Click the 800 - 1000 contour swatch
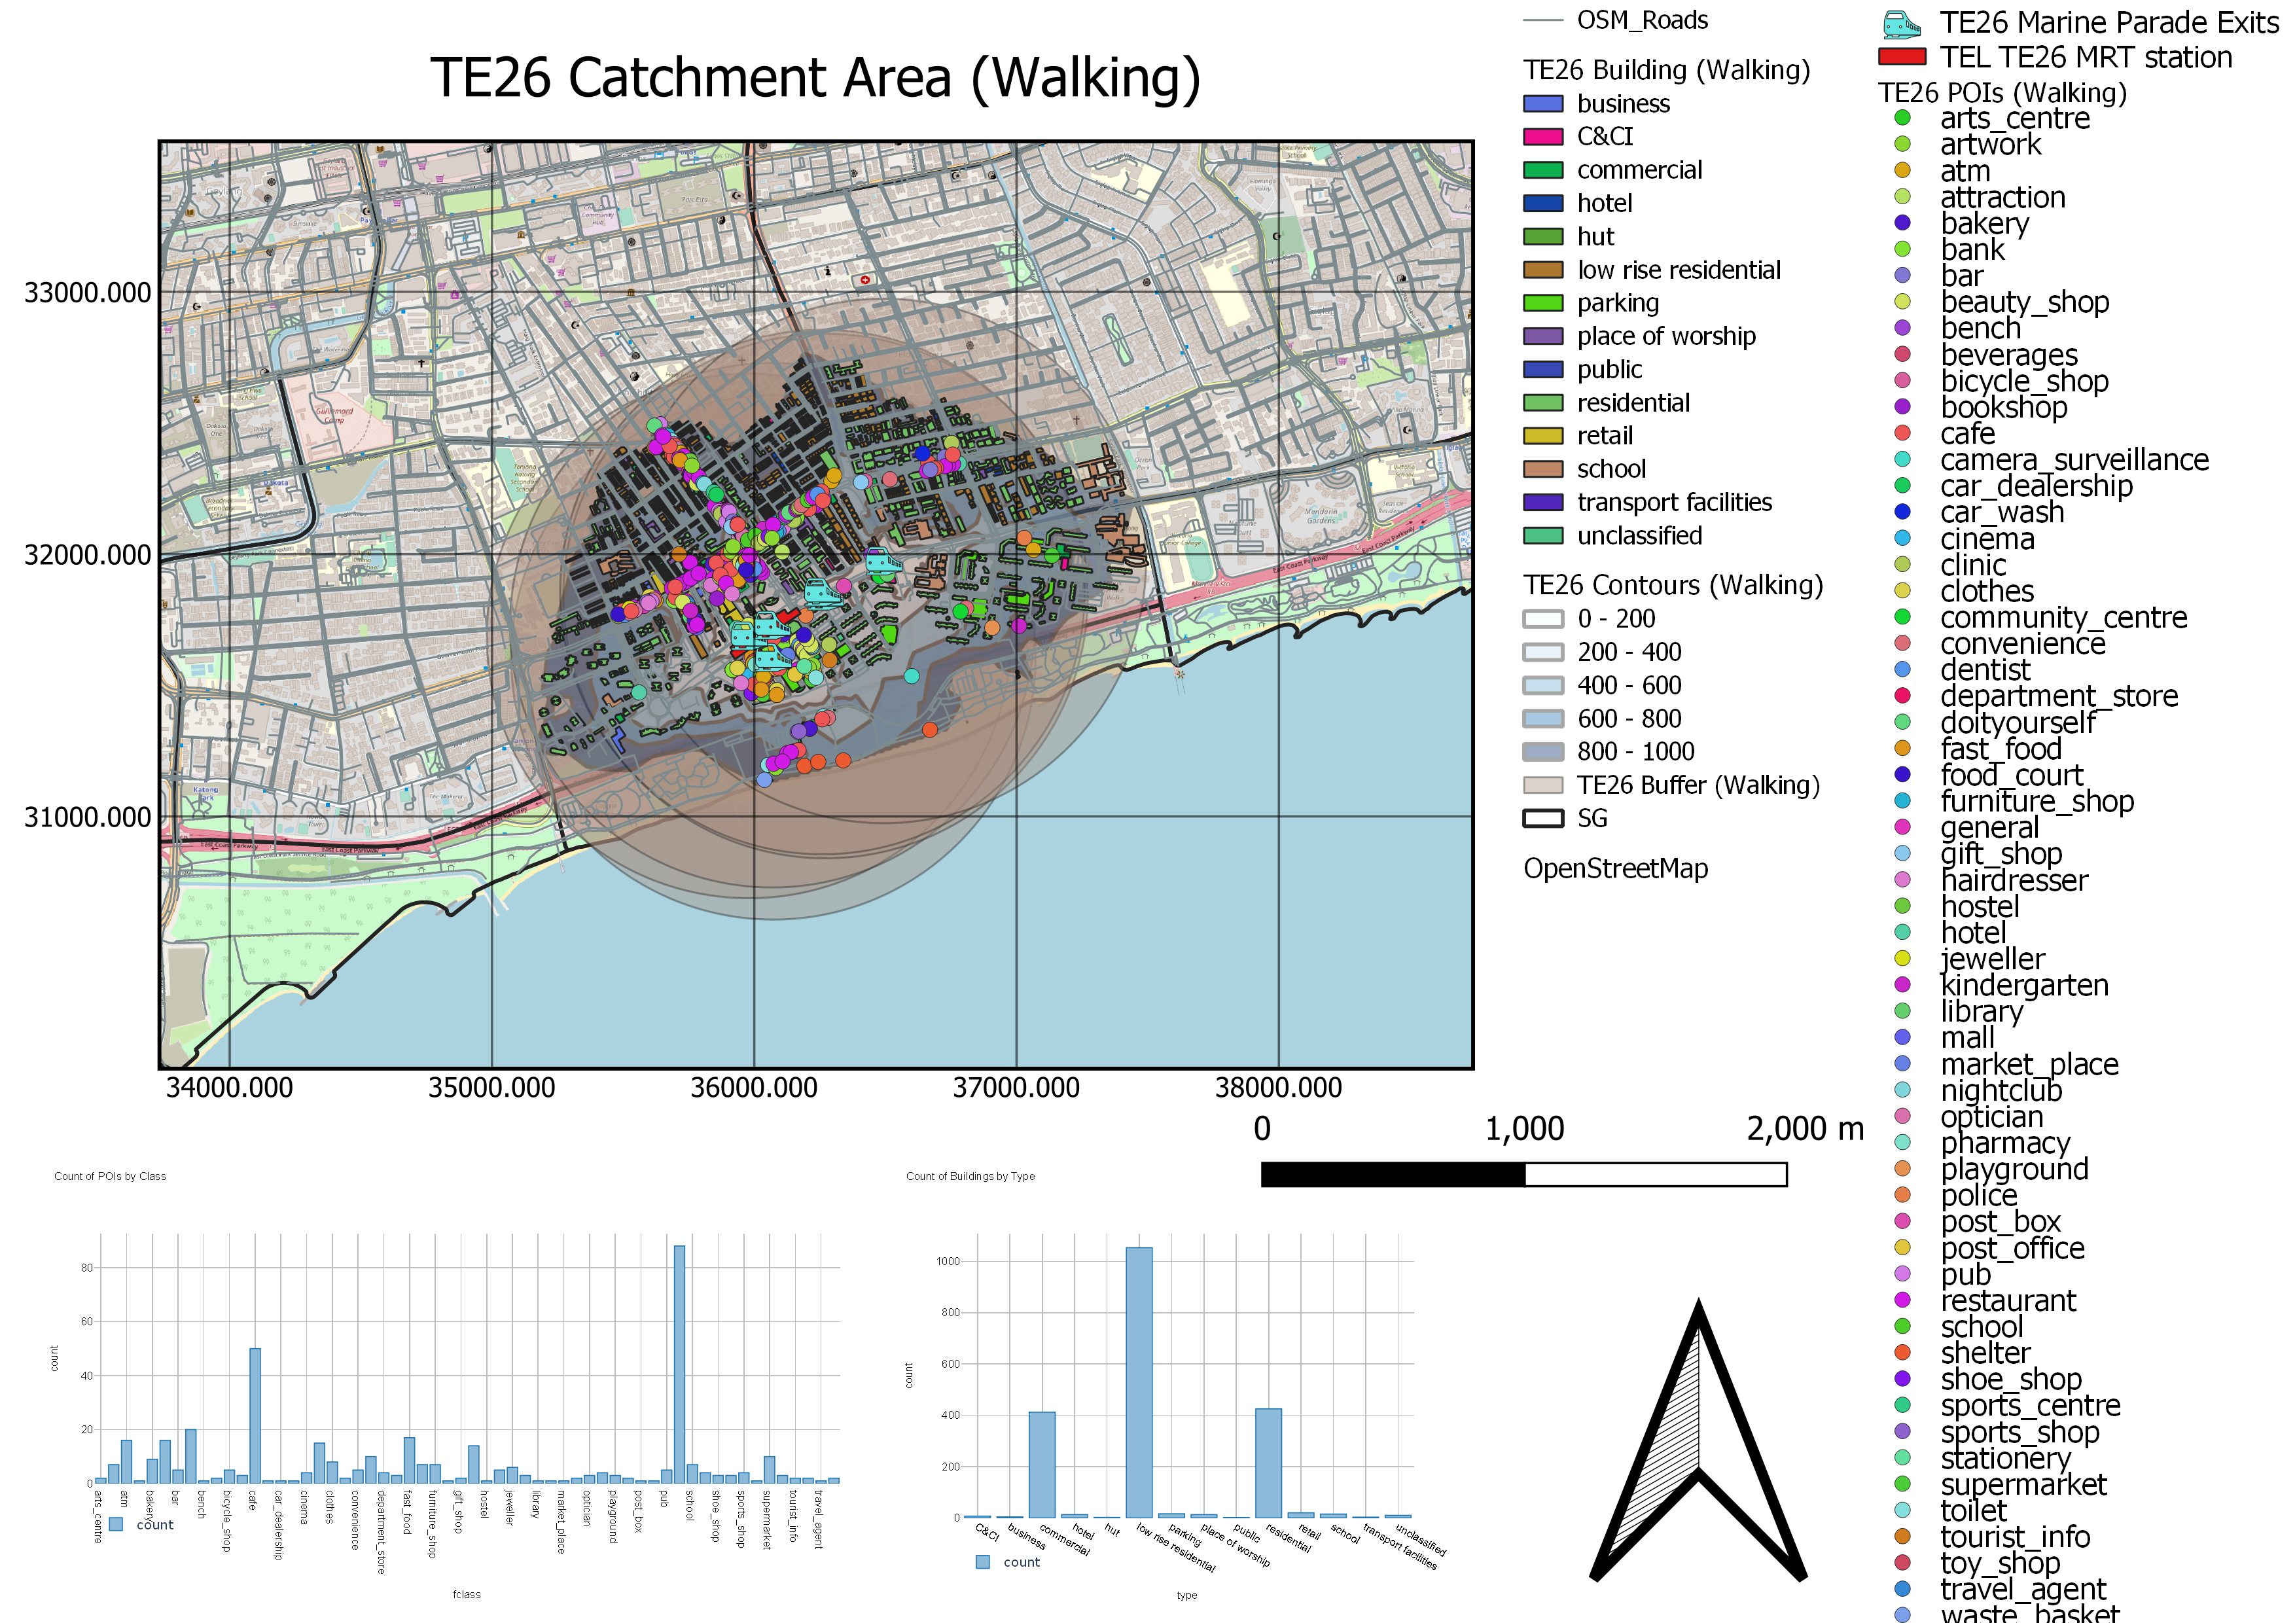 pyautogui.click(x=1542, y=751)
